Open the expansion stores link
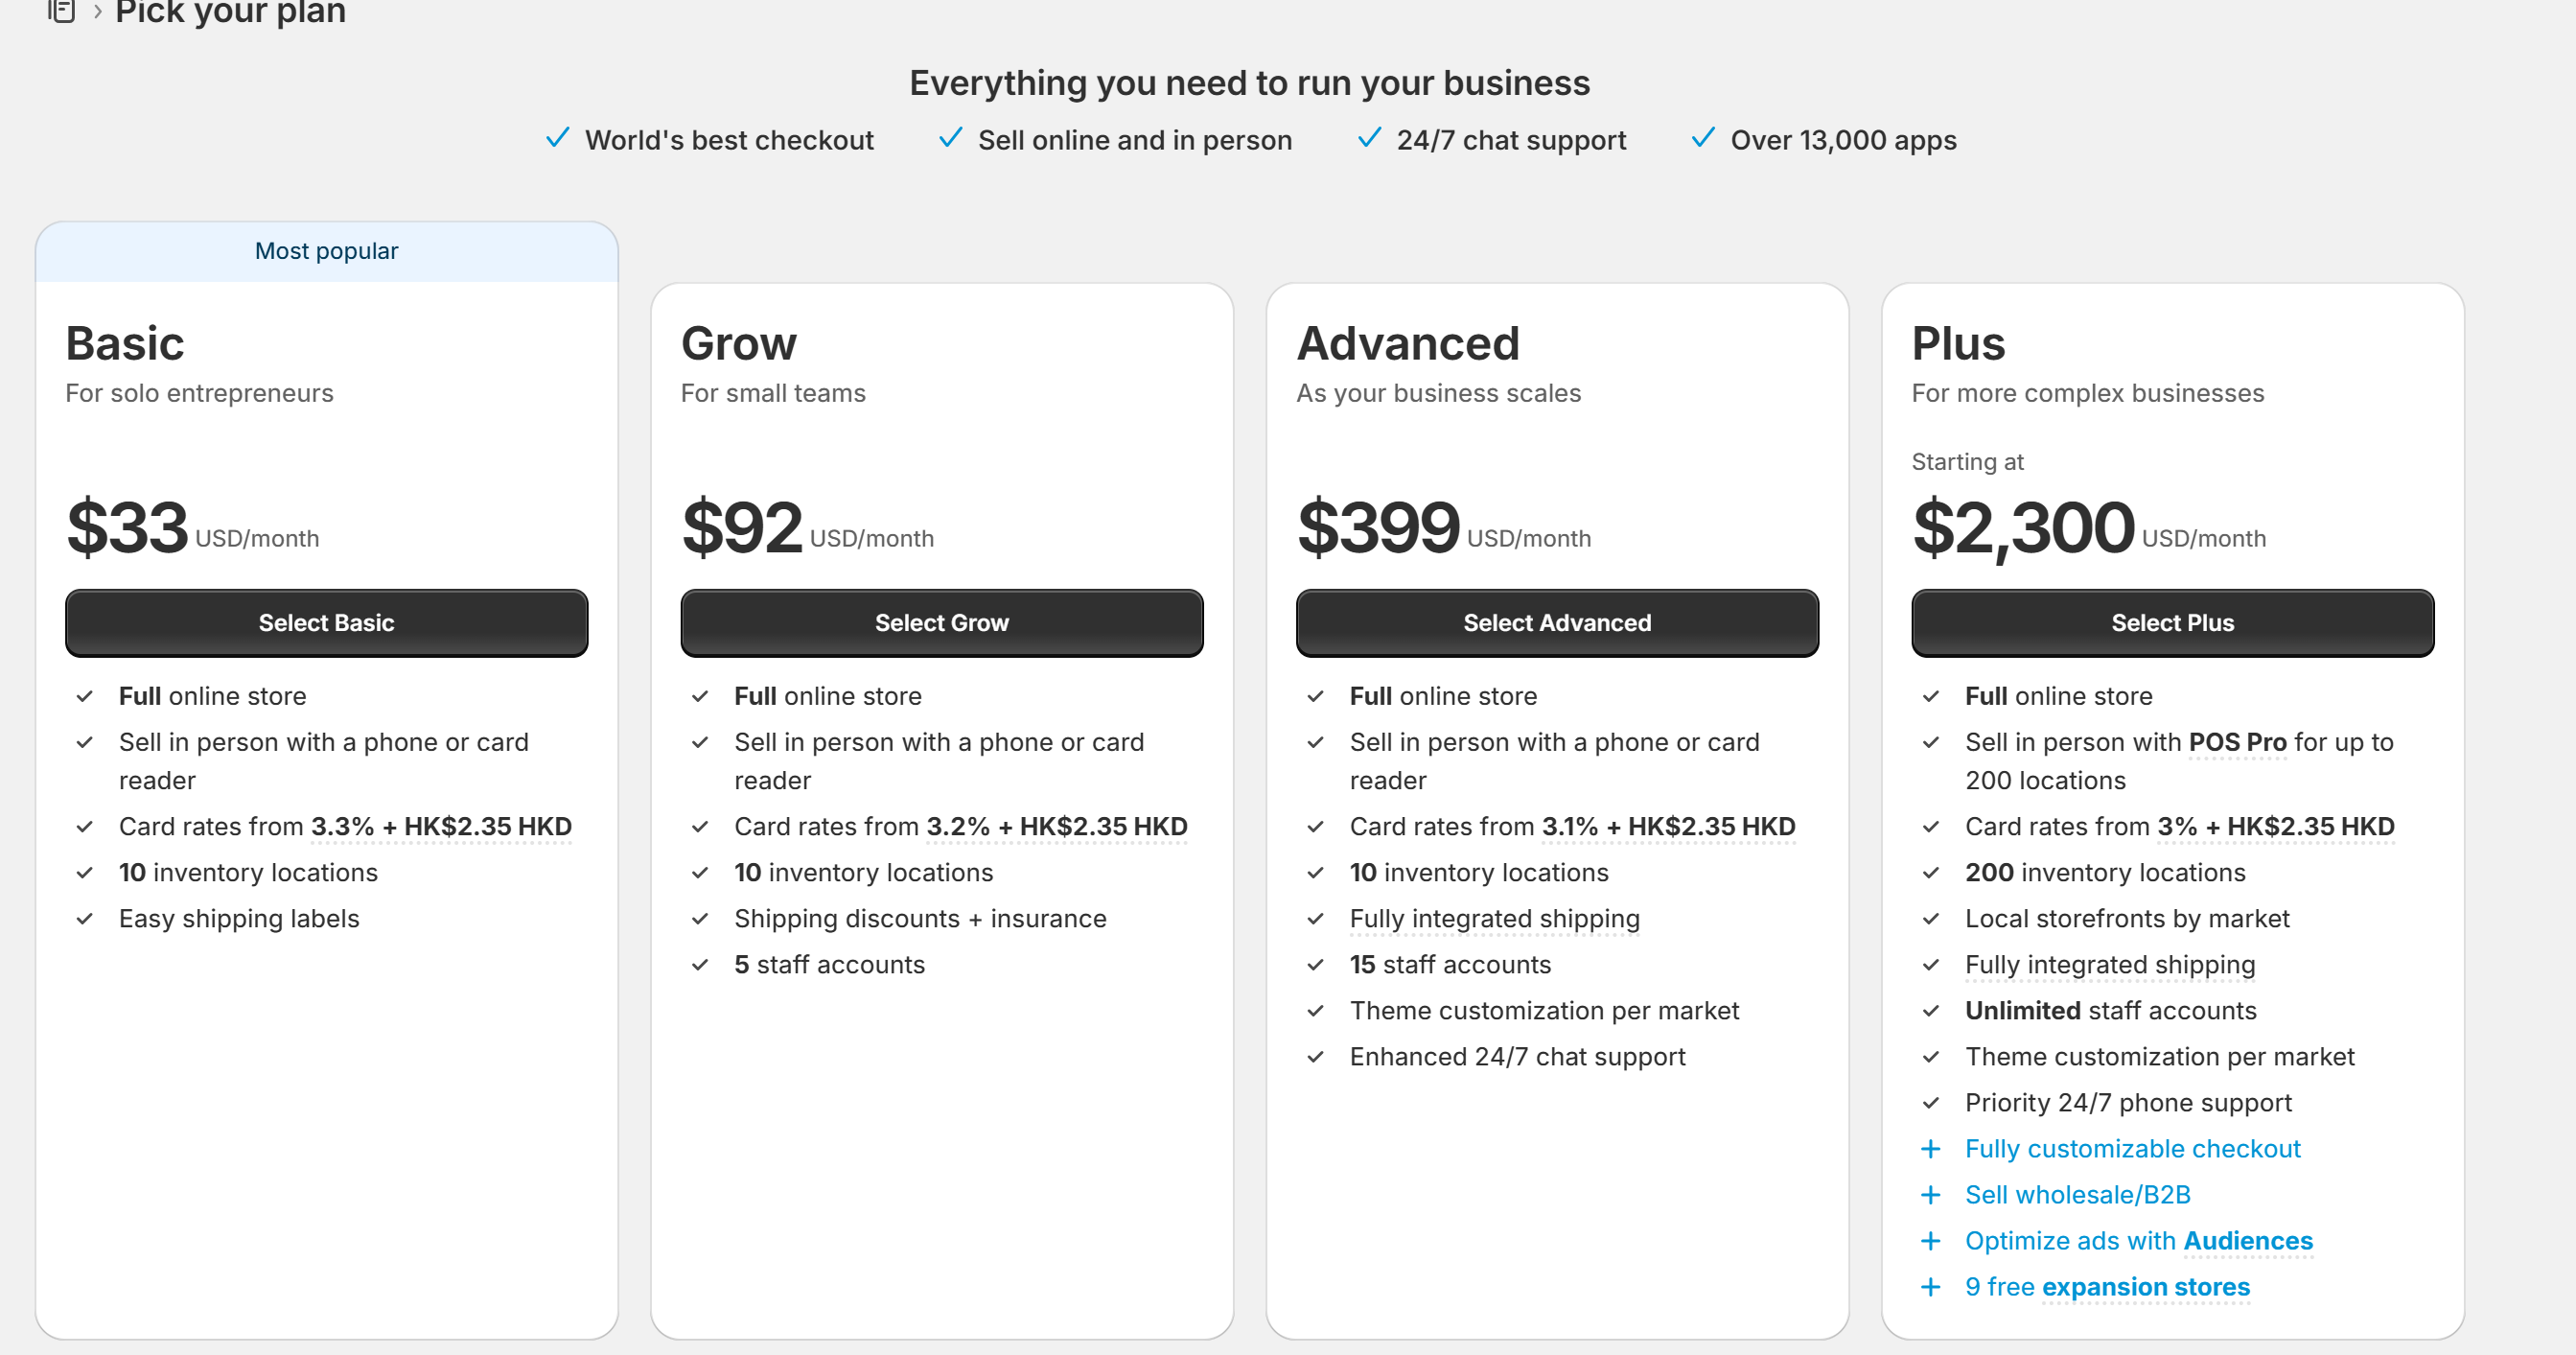 pos(2145,1287)
